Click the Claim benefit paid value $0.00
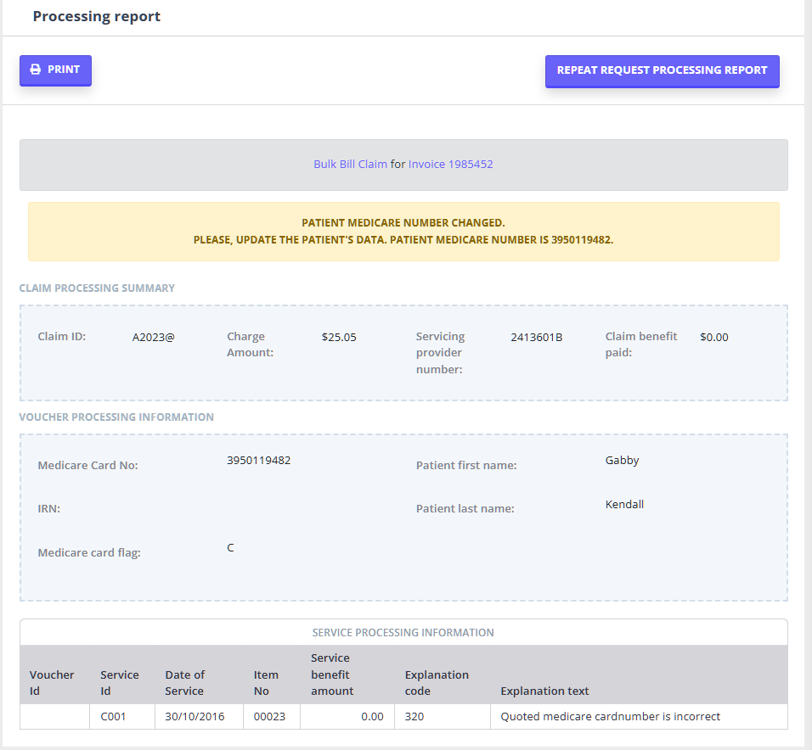This screenshot has height=750, width=812. (713, 337)
